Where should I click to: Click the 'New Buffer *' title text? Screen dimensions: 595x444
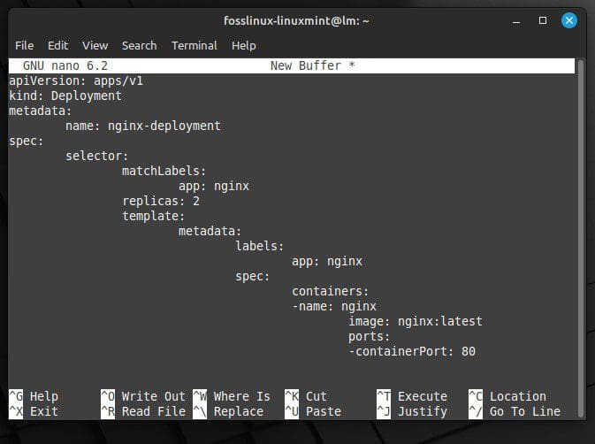(313, 65)
